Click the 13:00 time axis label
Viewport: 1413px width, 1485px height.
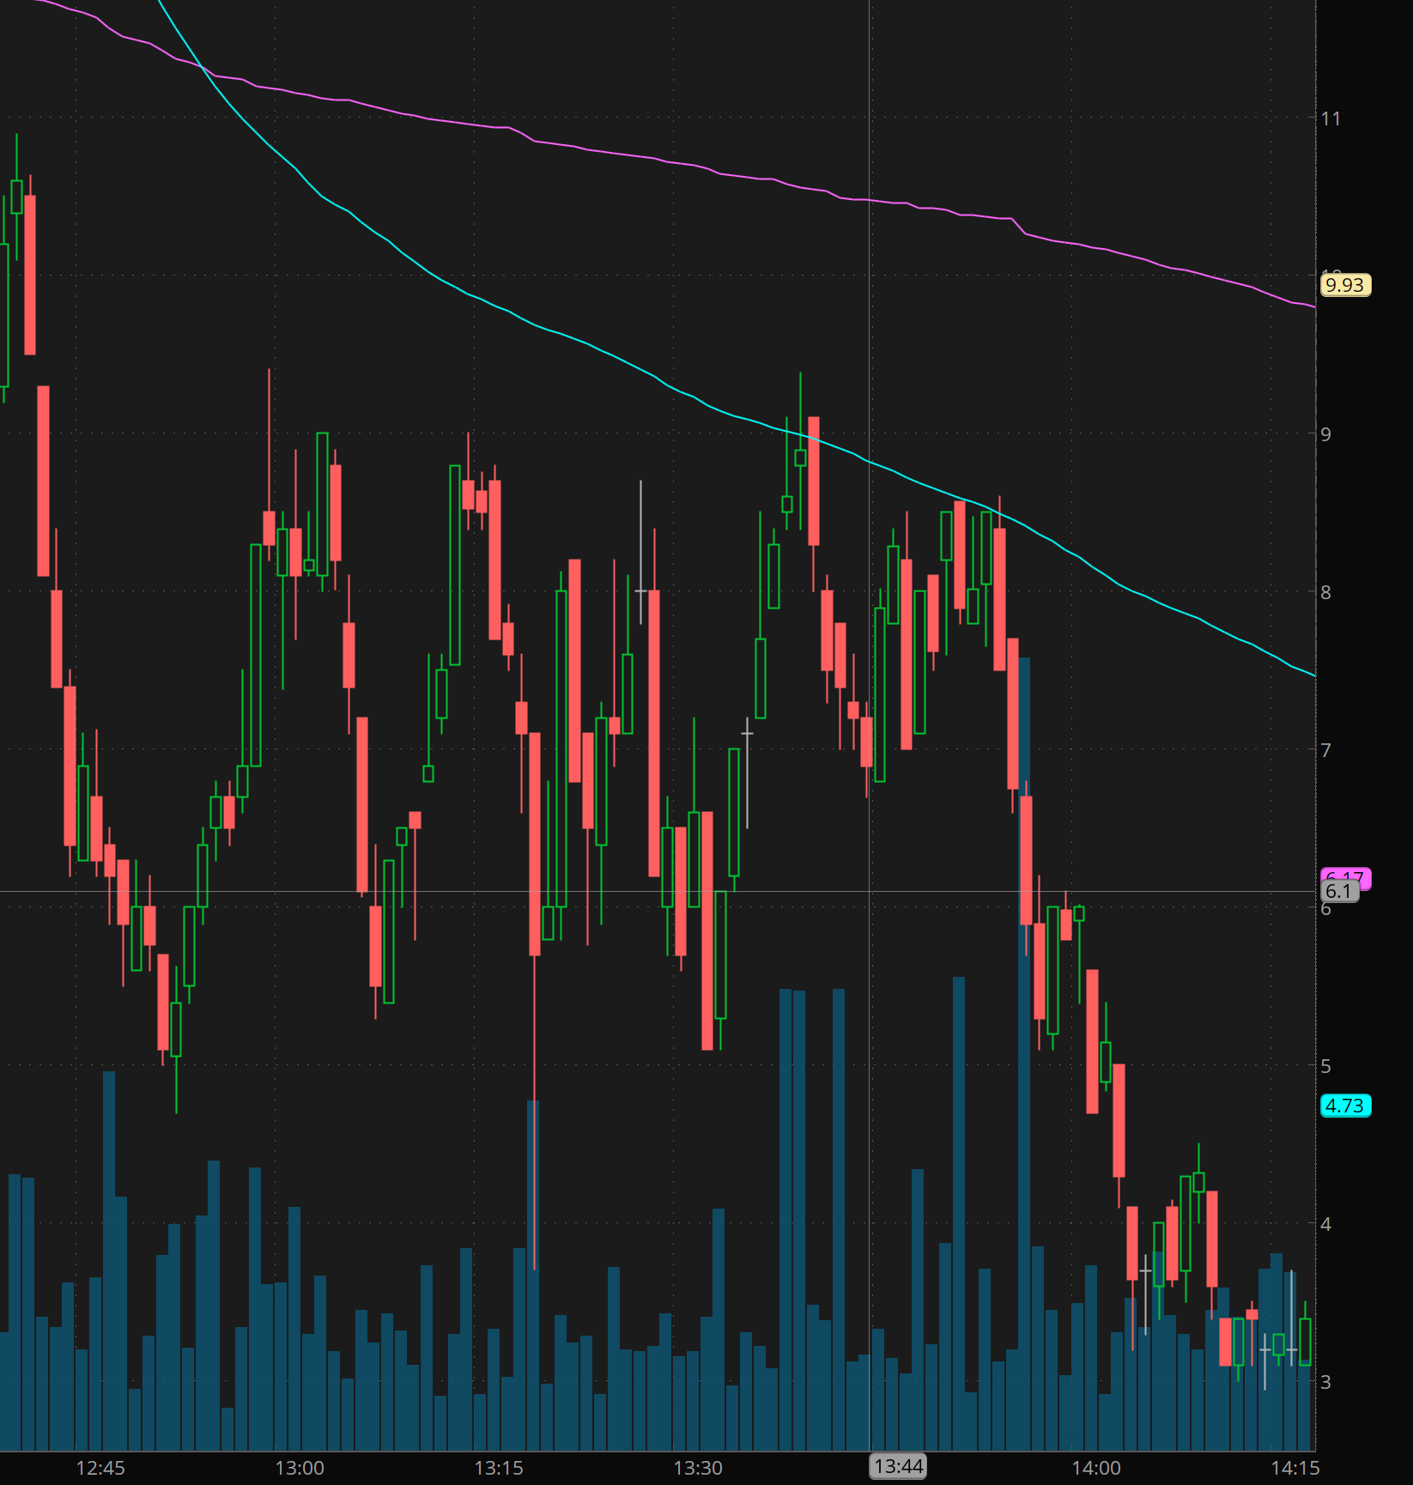tap(300, 1468)
